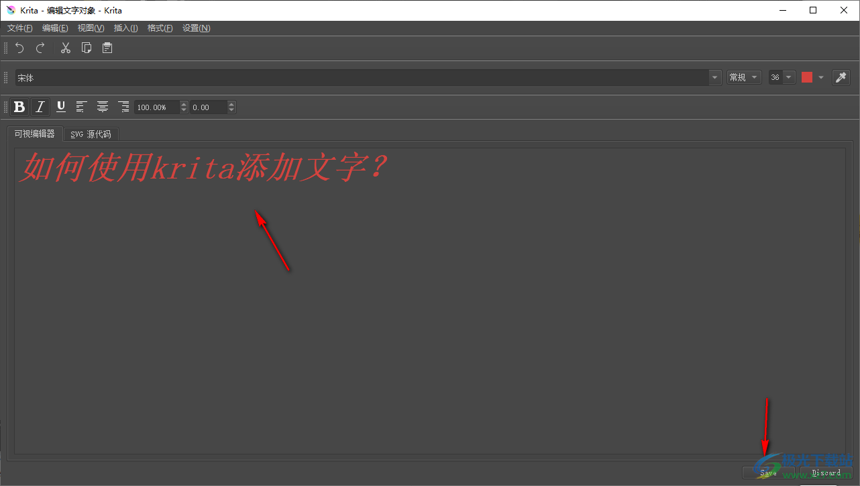Toggle italic formatting

pyautogui.click(x=40, y=107)
